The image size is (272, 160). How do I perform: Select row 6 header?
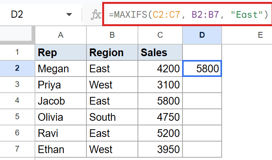(x=17, y=133)
